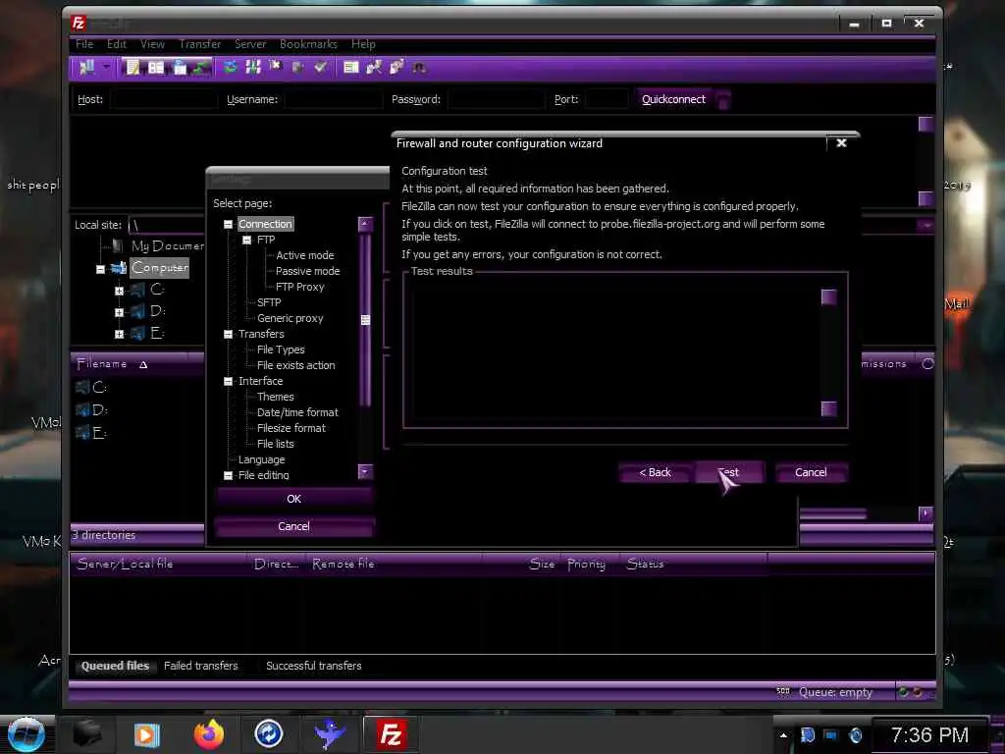Open the media player taskbar icon

click(147, 734)
